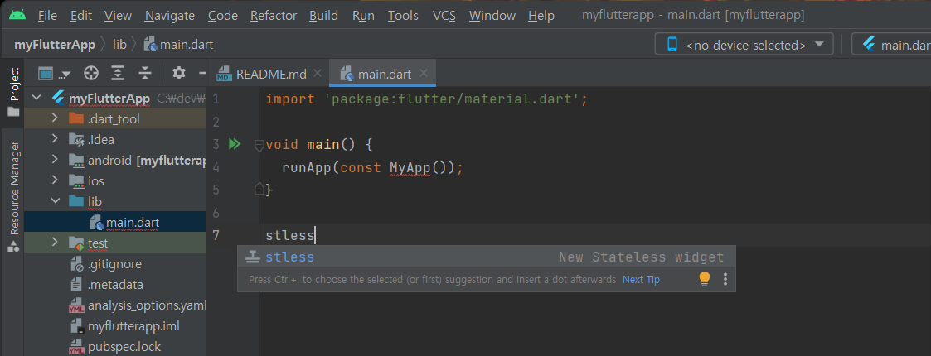Screen dimensions: 931x356
Task: Open the Code menu
Action: [223, 16]
